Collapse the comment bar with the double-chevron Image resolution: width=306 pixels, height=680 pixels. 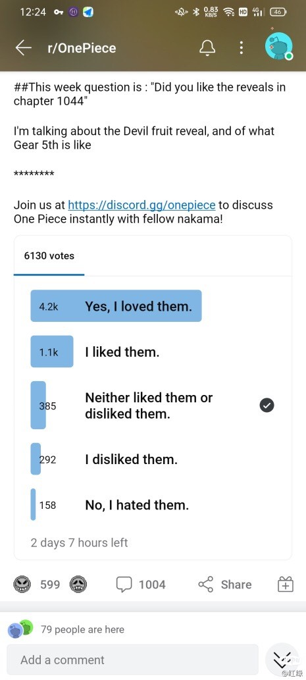pos(282,659)
